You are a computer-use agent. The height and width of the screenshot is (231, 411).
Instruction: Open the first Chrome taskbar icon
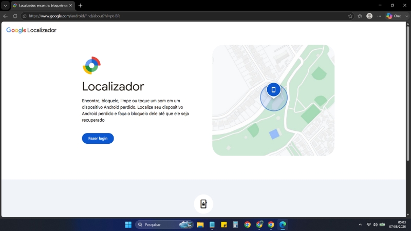click(247, 225)
